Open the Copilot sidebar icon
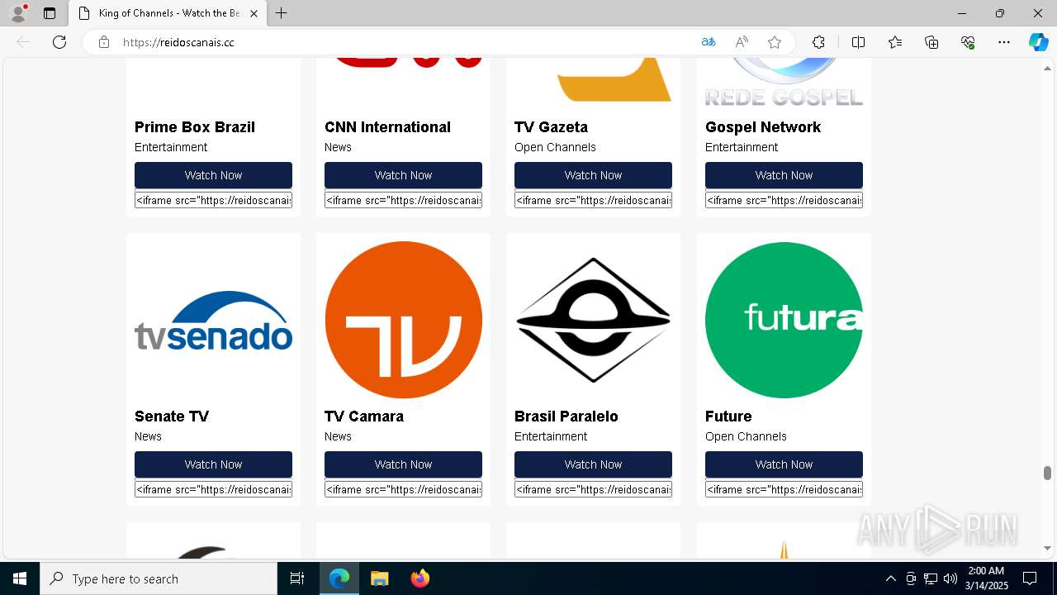This screenshot has height=595, width=1057. tap(1038, 42)
